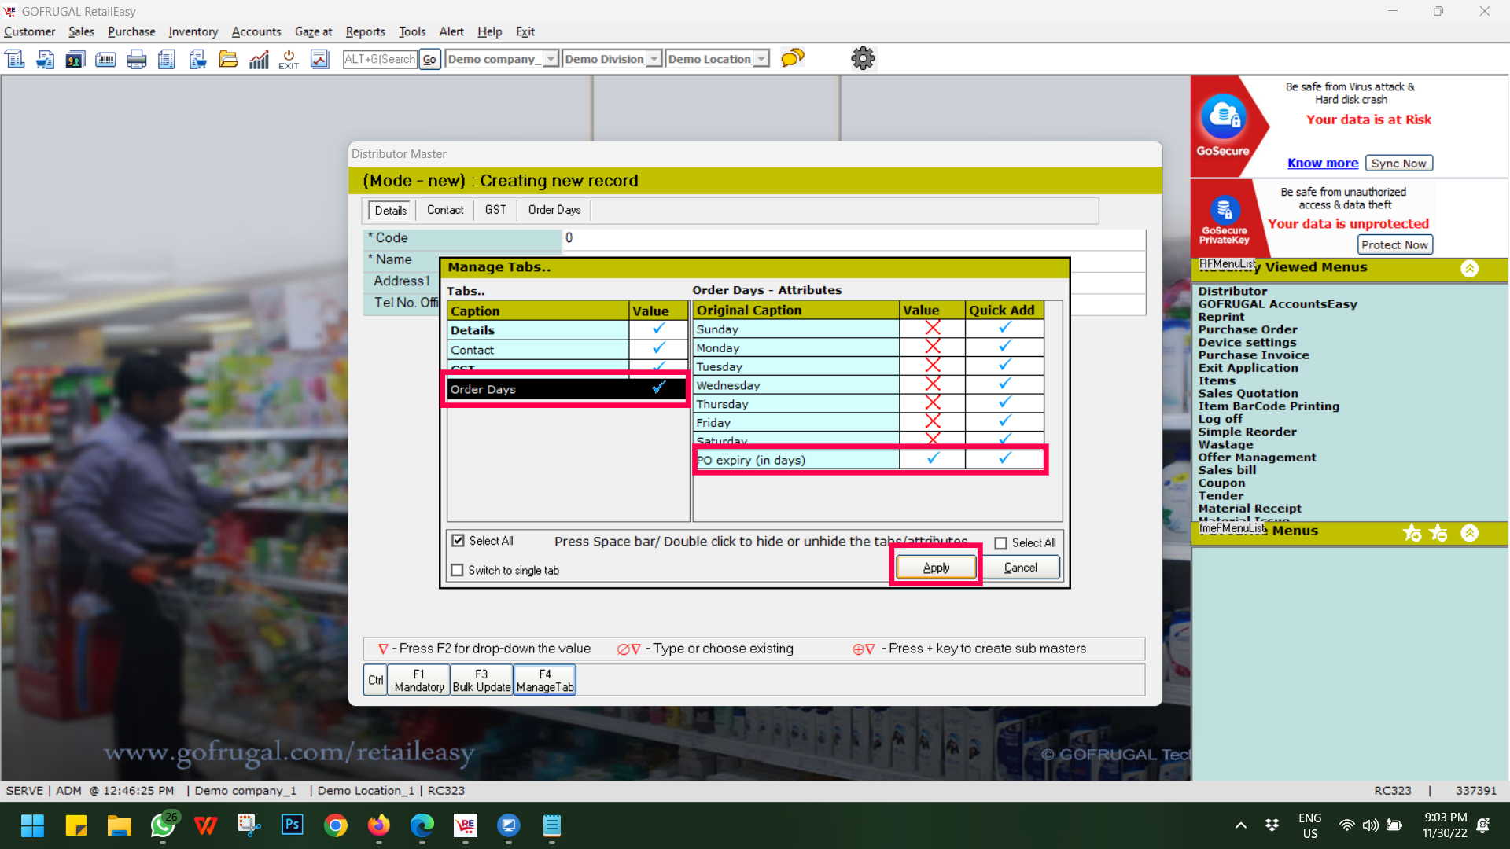The image size is (1510, 849).
Task: Toggle the left Select All checkbox
Action: [458, 541]
